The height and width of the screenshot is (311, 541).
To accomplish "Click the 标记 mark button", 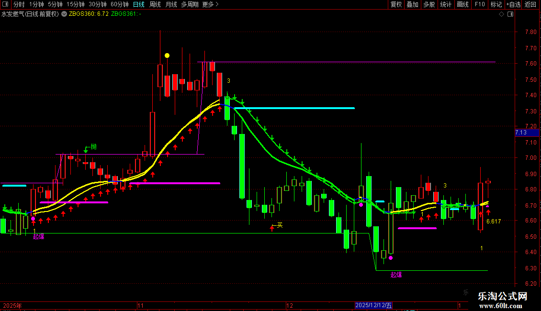I will point(496,4).
